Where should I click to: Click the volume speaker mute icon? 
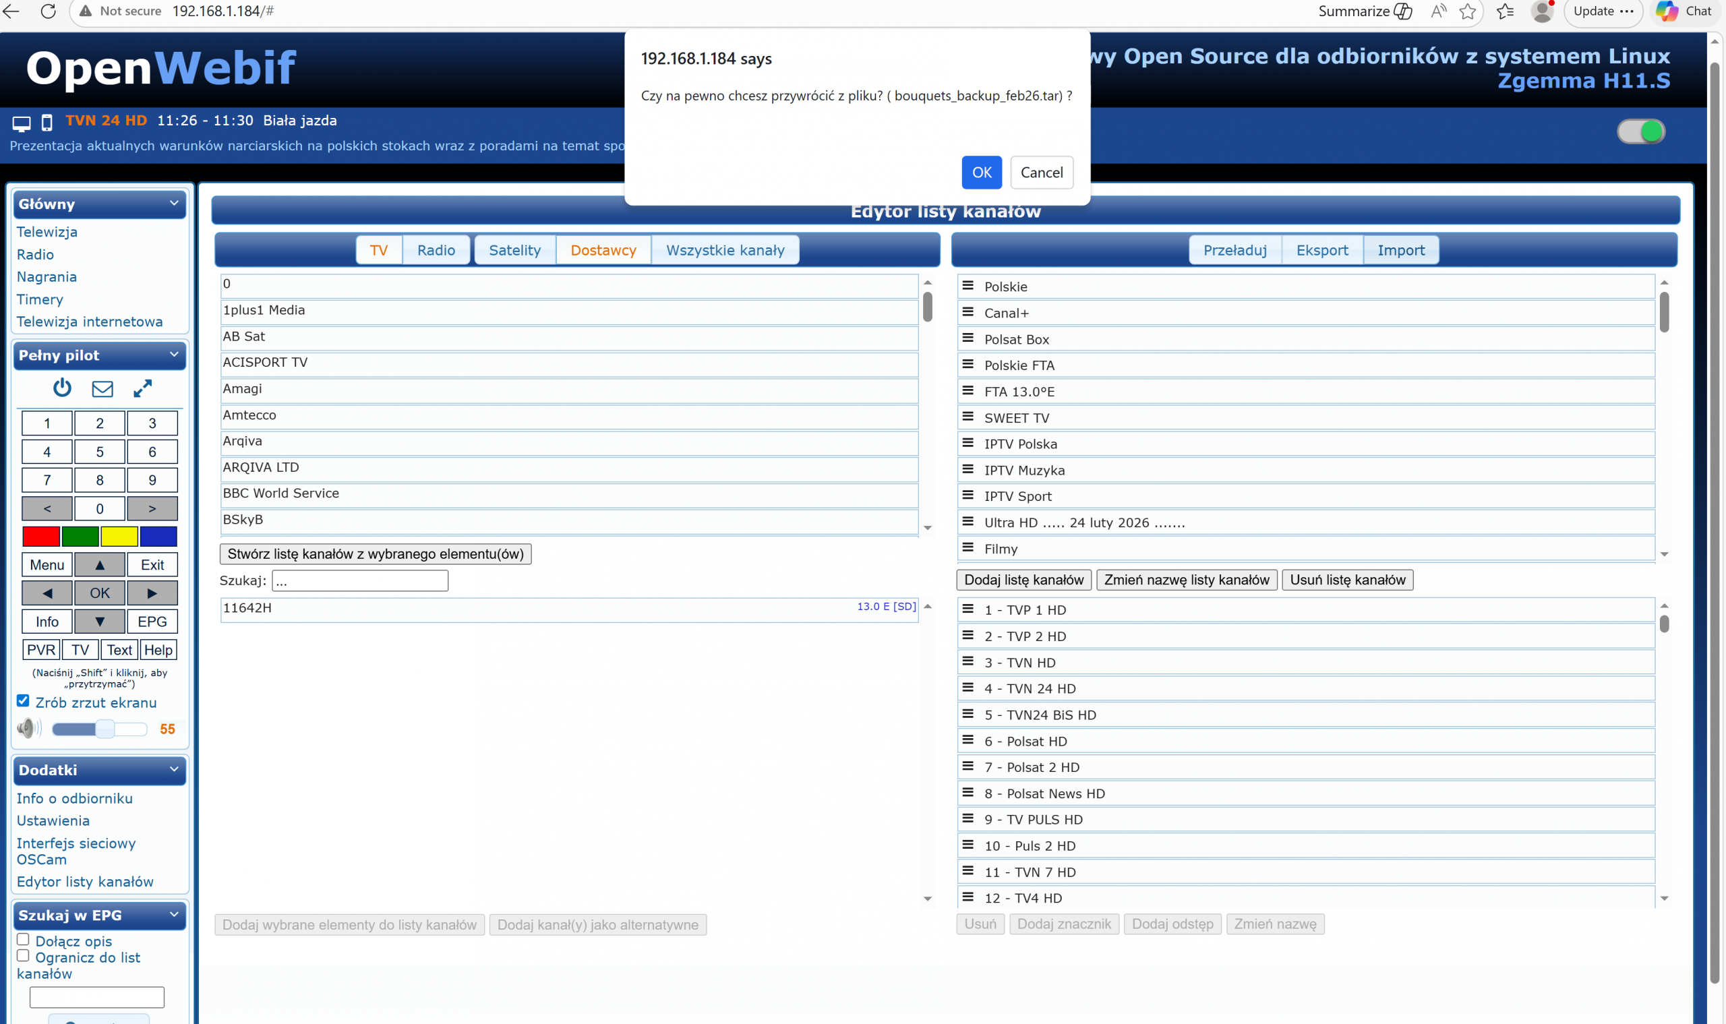point(27,728)
